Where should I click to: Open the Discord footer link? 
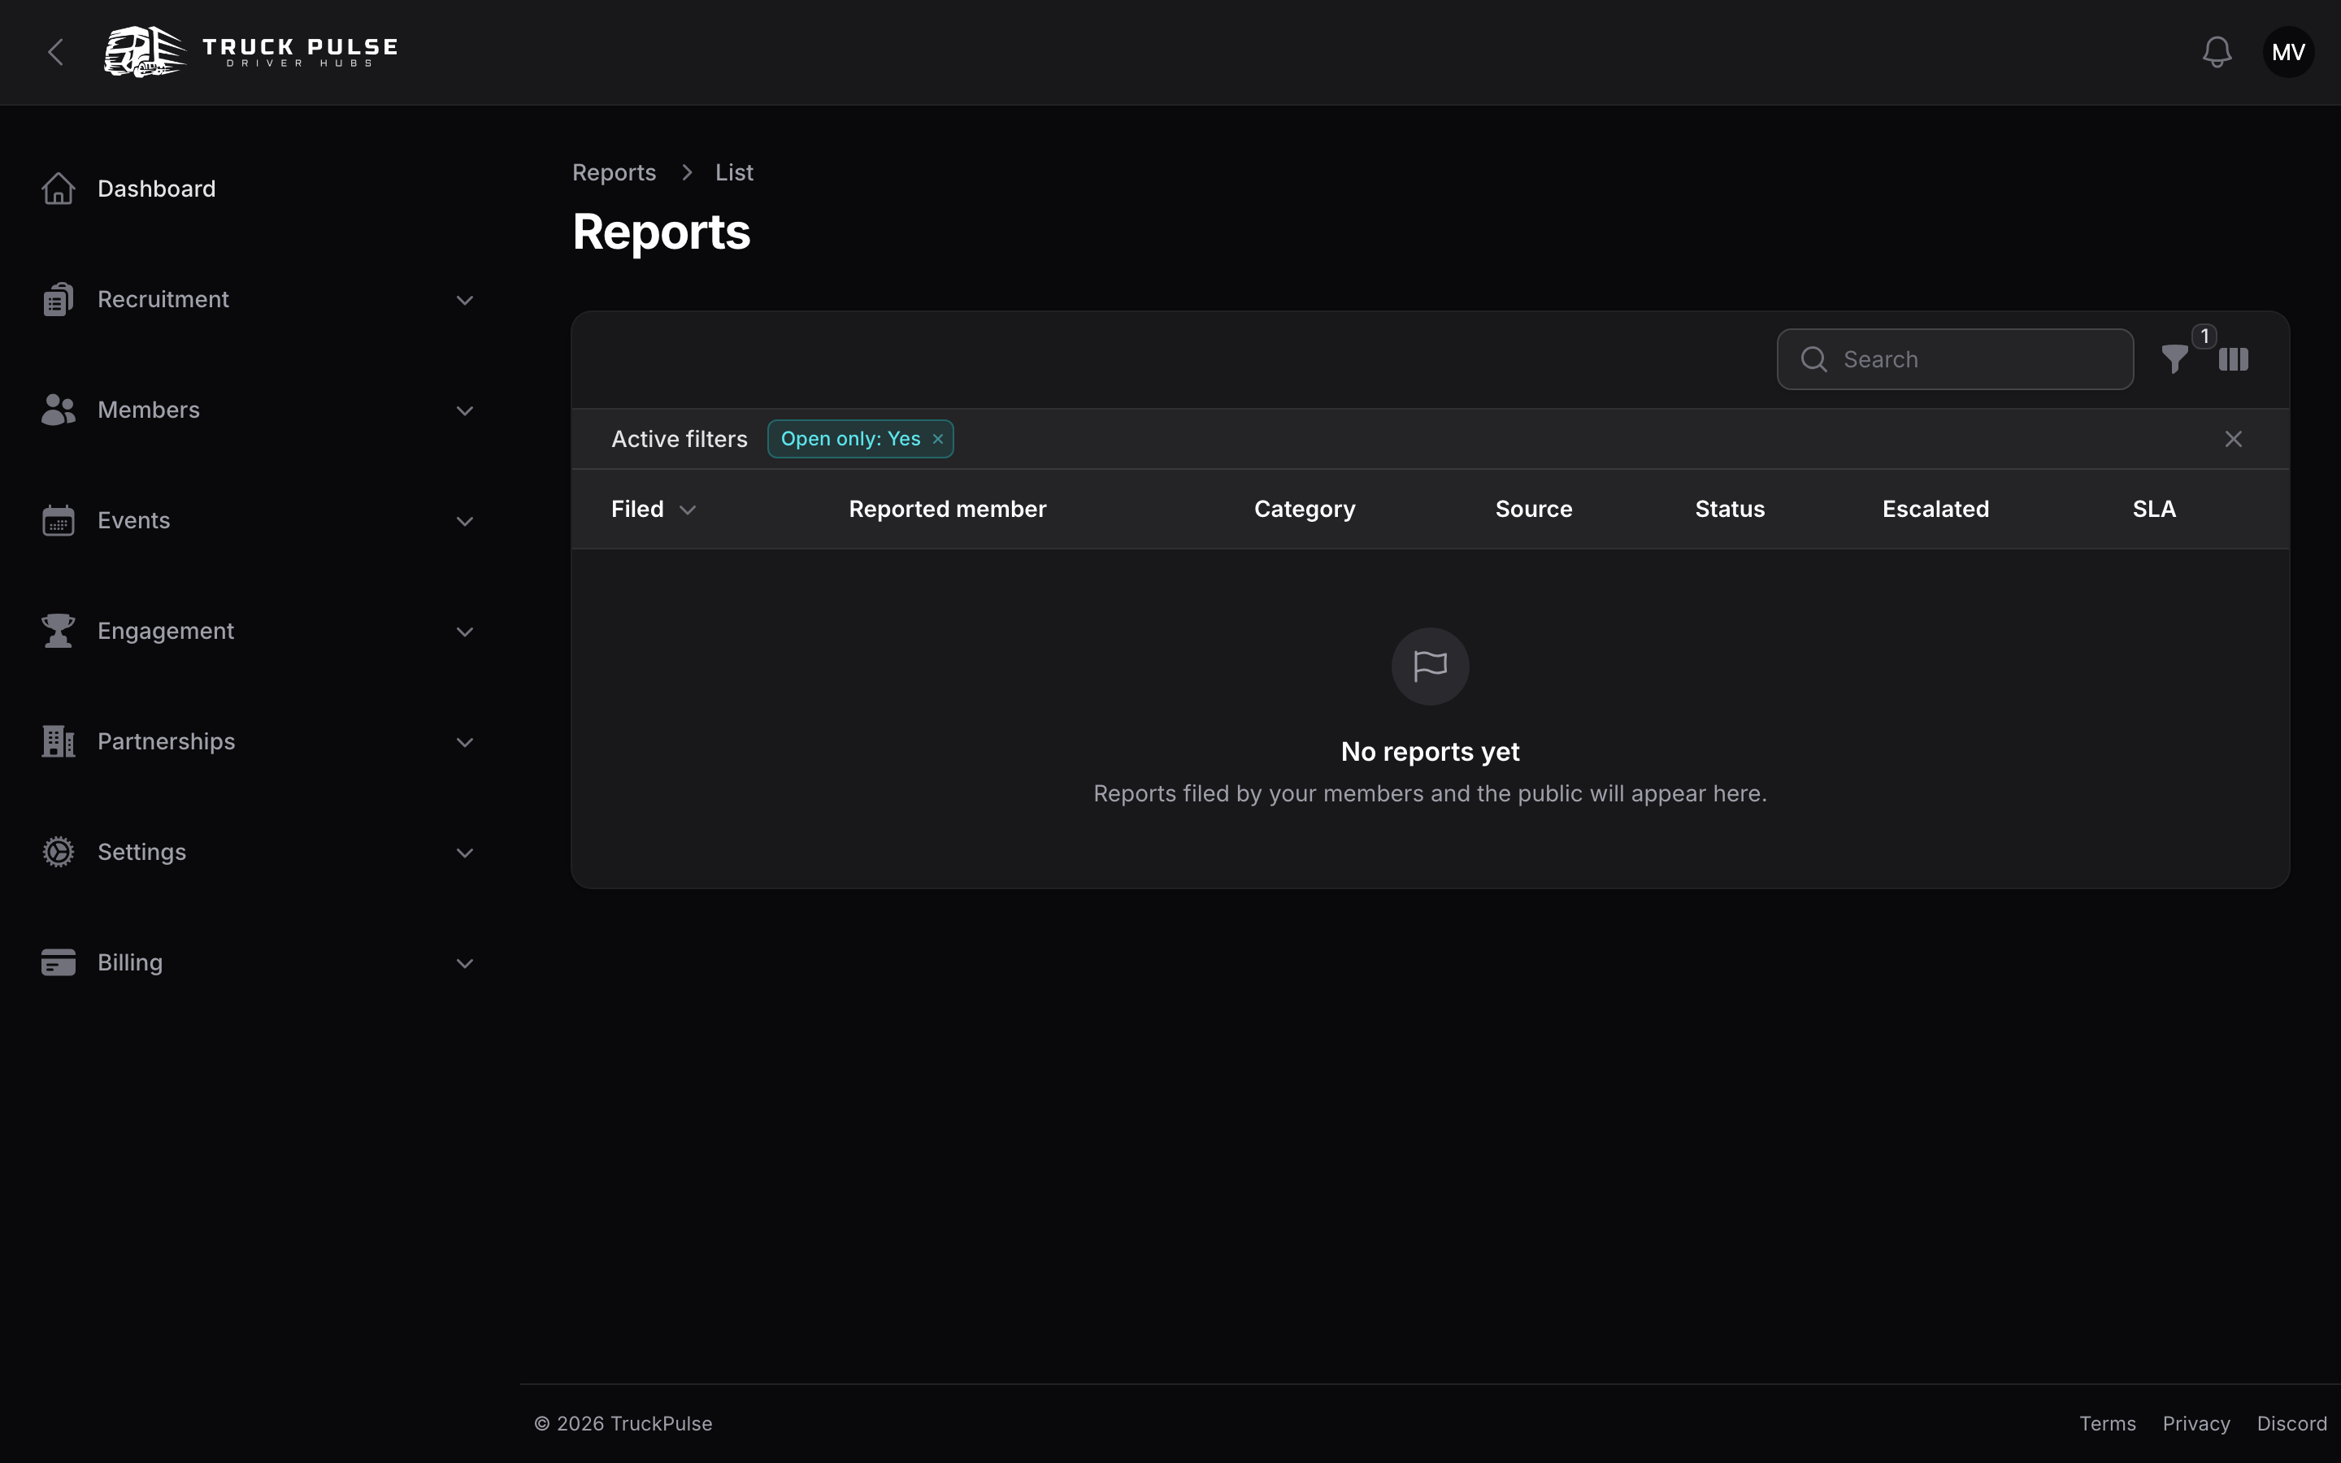tap(2291, 1423)
